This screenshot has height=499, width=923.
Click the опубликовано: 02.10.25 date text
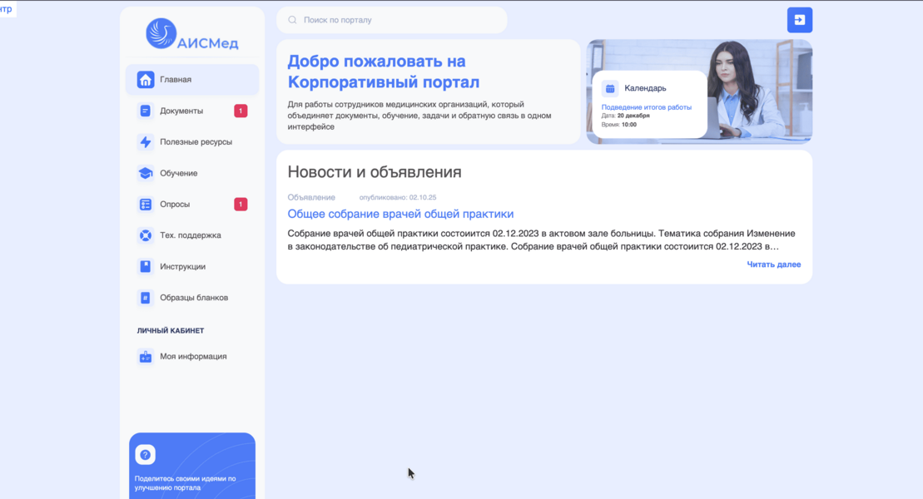398,197
